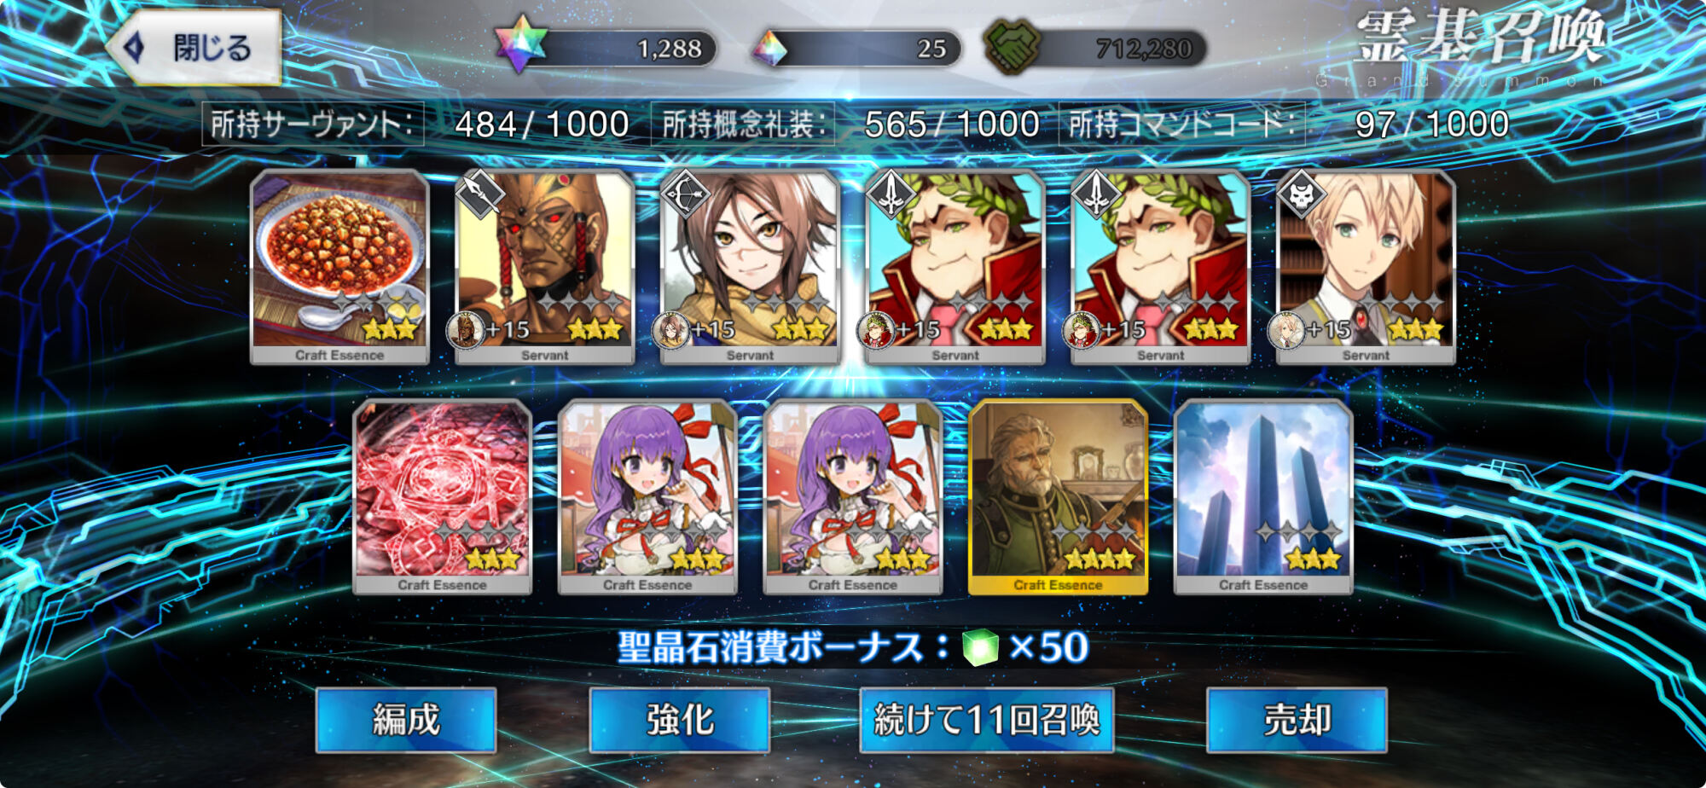Click the rainbow crystal fragment icon
Viewport: 1706px width, 788px height.
pyautogui.click(x=769, y=49)
